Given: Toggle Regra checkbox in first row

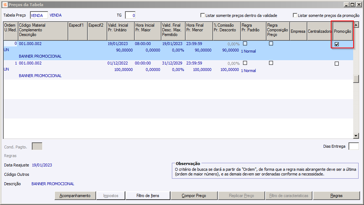Looking at the screenshot, I should tap(245, 43).
